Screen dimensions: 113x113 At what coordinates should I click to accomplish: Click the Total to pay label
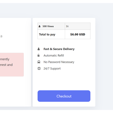tap(47, 34)
